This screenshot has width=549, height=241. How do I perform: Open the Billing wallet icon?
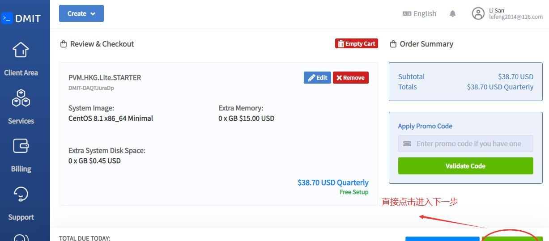click(21, 146)
